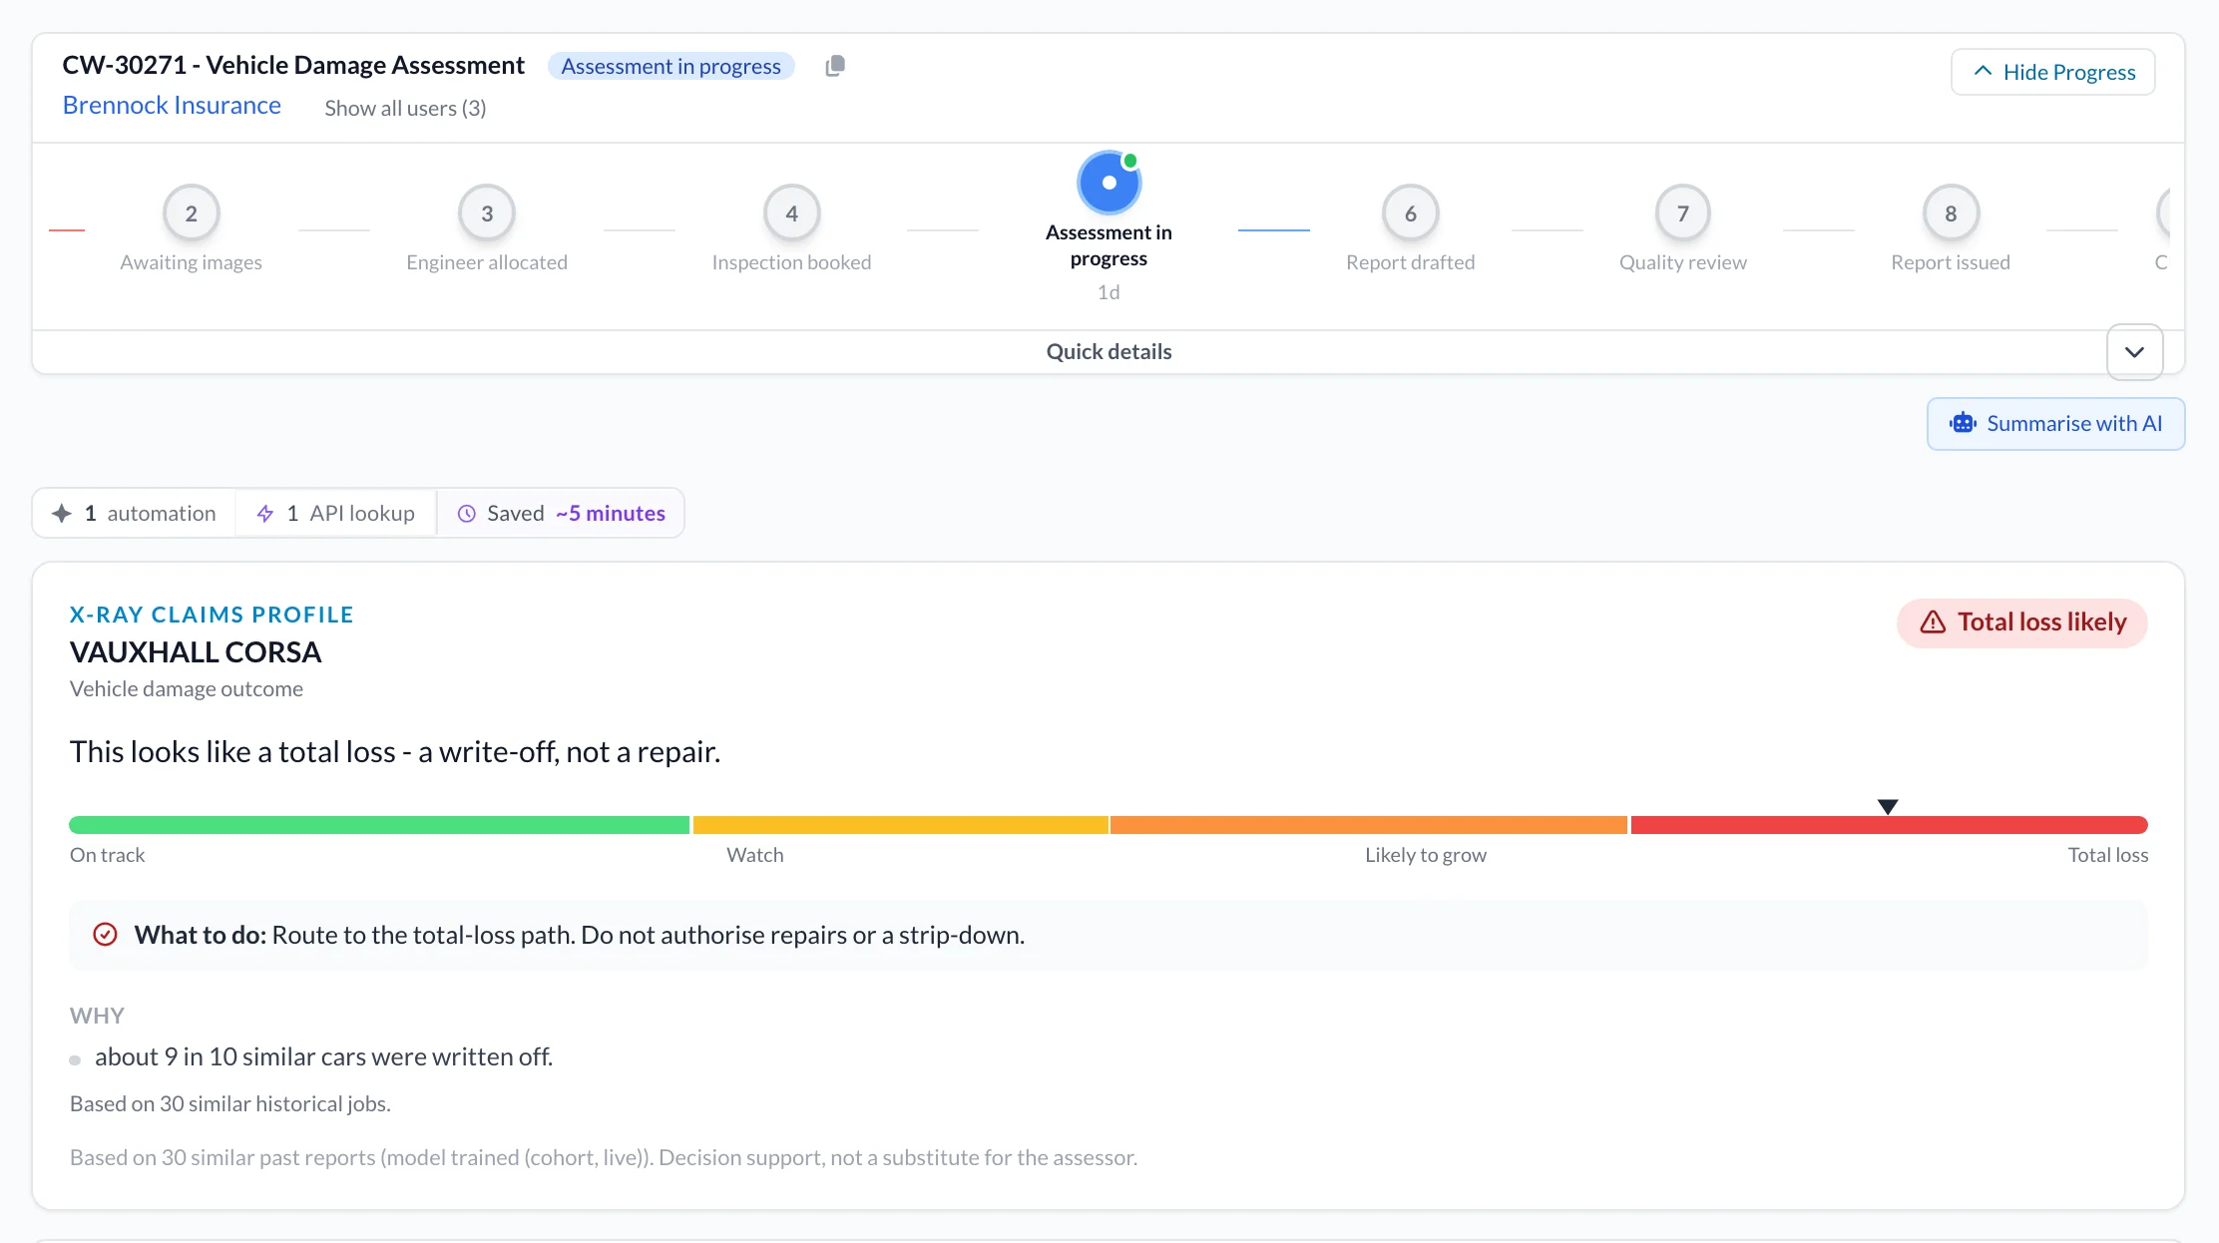Show all users (3)
2219x1243 pixels.
pyautogui.click(x=405, y=108)
